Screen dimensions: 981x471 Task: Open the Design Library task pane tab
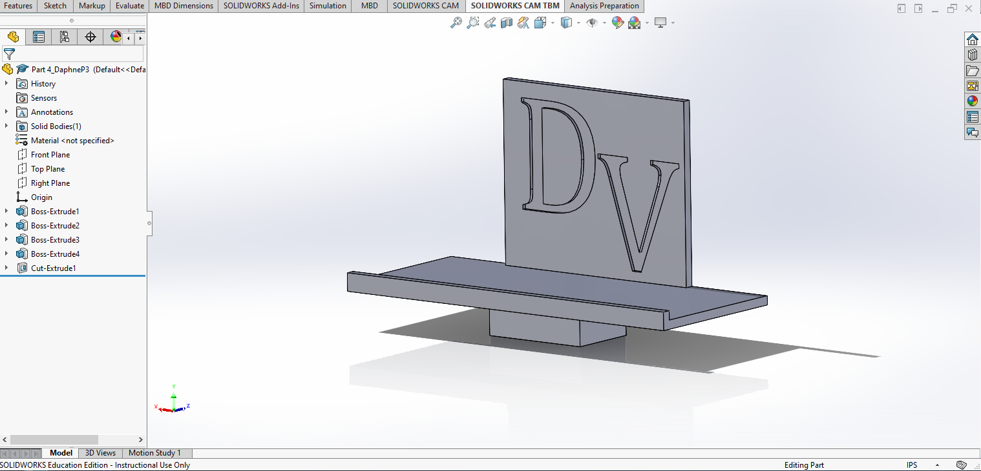pos(972,55)
